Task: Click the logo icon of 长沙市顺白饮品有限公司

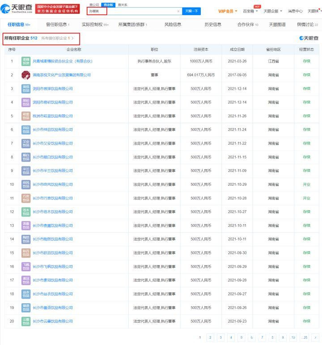Action: pos(26,157)
